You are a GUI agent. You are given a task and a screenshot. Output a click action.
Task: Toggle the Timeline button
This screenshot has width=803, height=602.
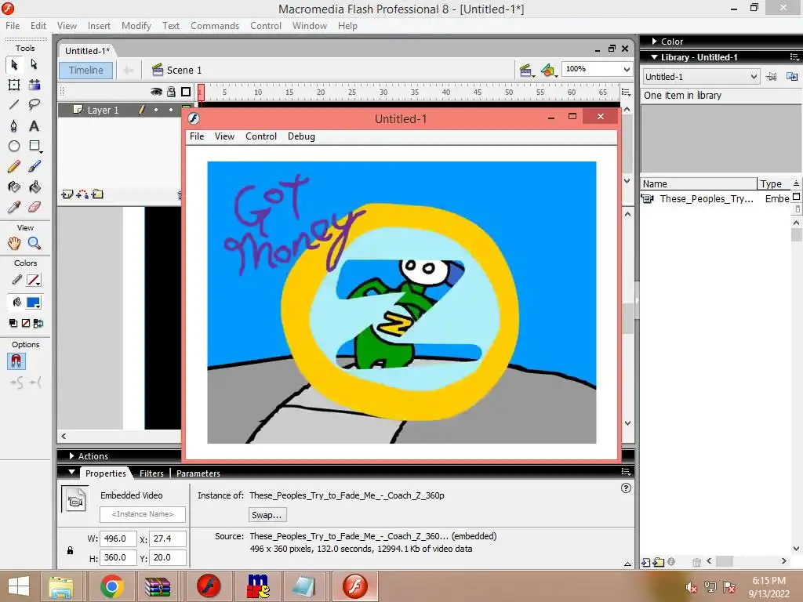point(86,70)
